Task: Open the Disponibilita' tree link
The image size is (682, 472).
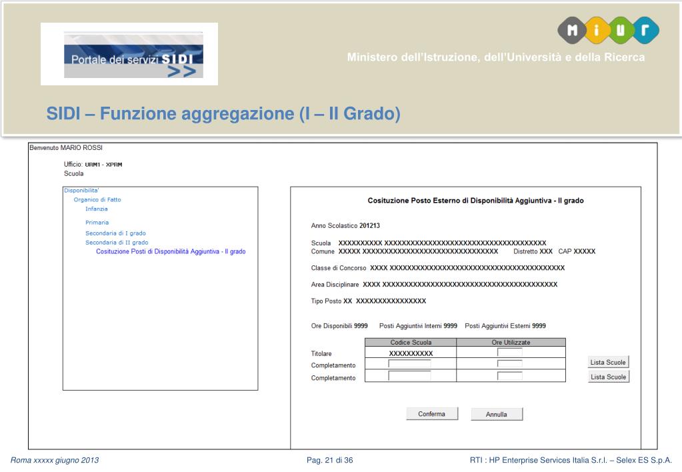Action: coord(81,191)
